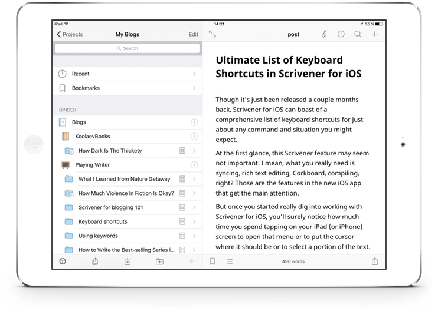The image size is (438, 318).
Task: Open chevron for What I Learned from Nature Getaway
Action: click(x=194, y=179)
